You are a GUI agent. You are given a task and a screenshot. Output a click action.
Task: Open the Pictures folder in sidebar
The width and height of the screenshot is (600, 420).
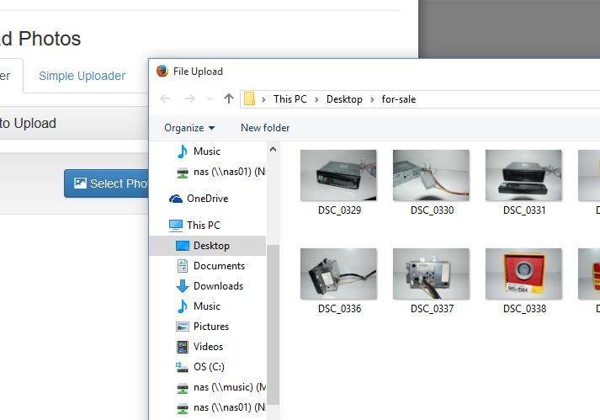point(210,327)
